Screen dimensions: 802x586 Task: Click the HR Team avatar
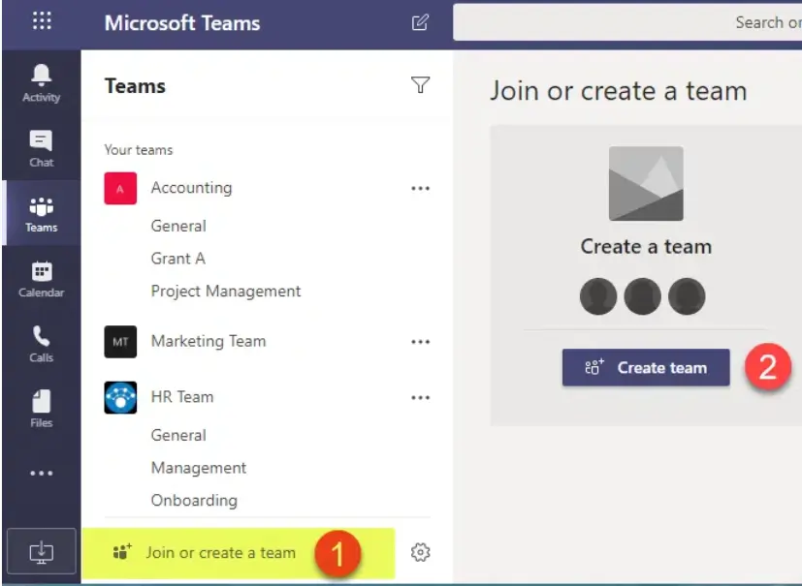(x=120, y=397)
